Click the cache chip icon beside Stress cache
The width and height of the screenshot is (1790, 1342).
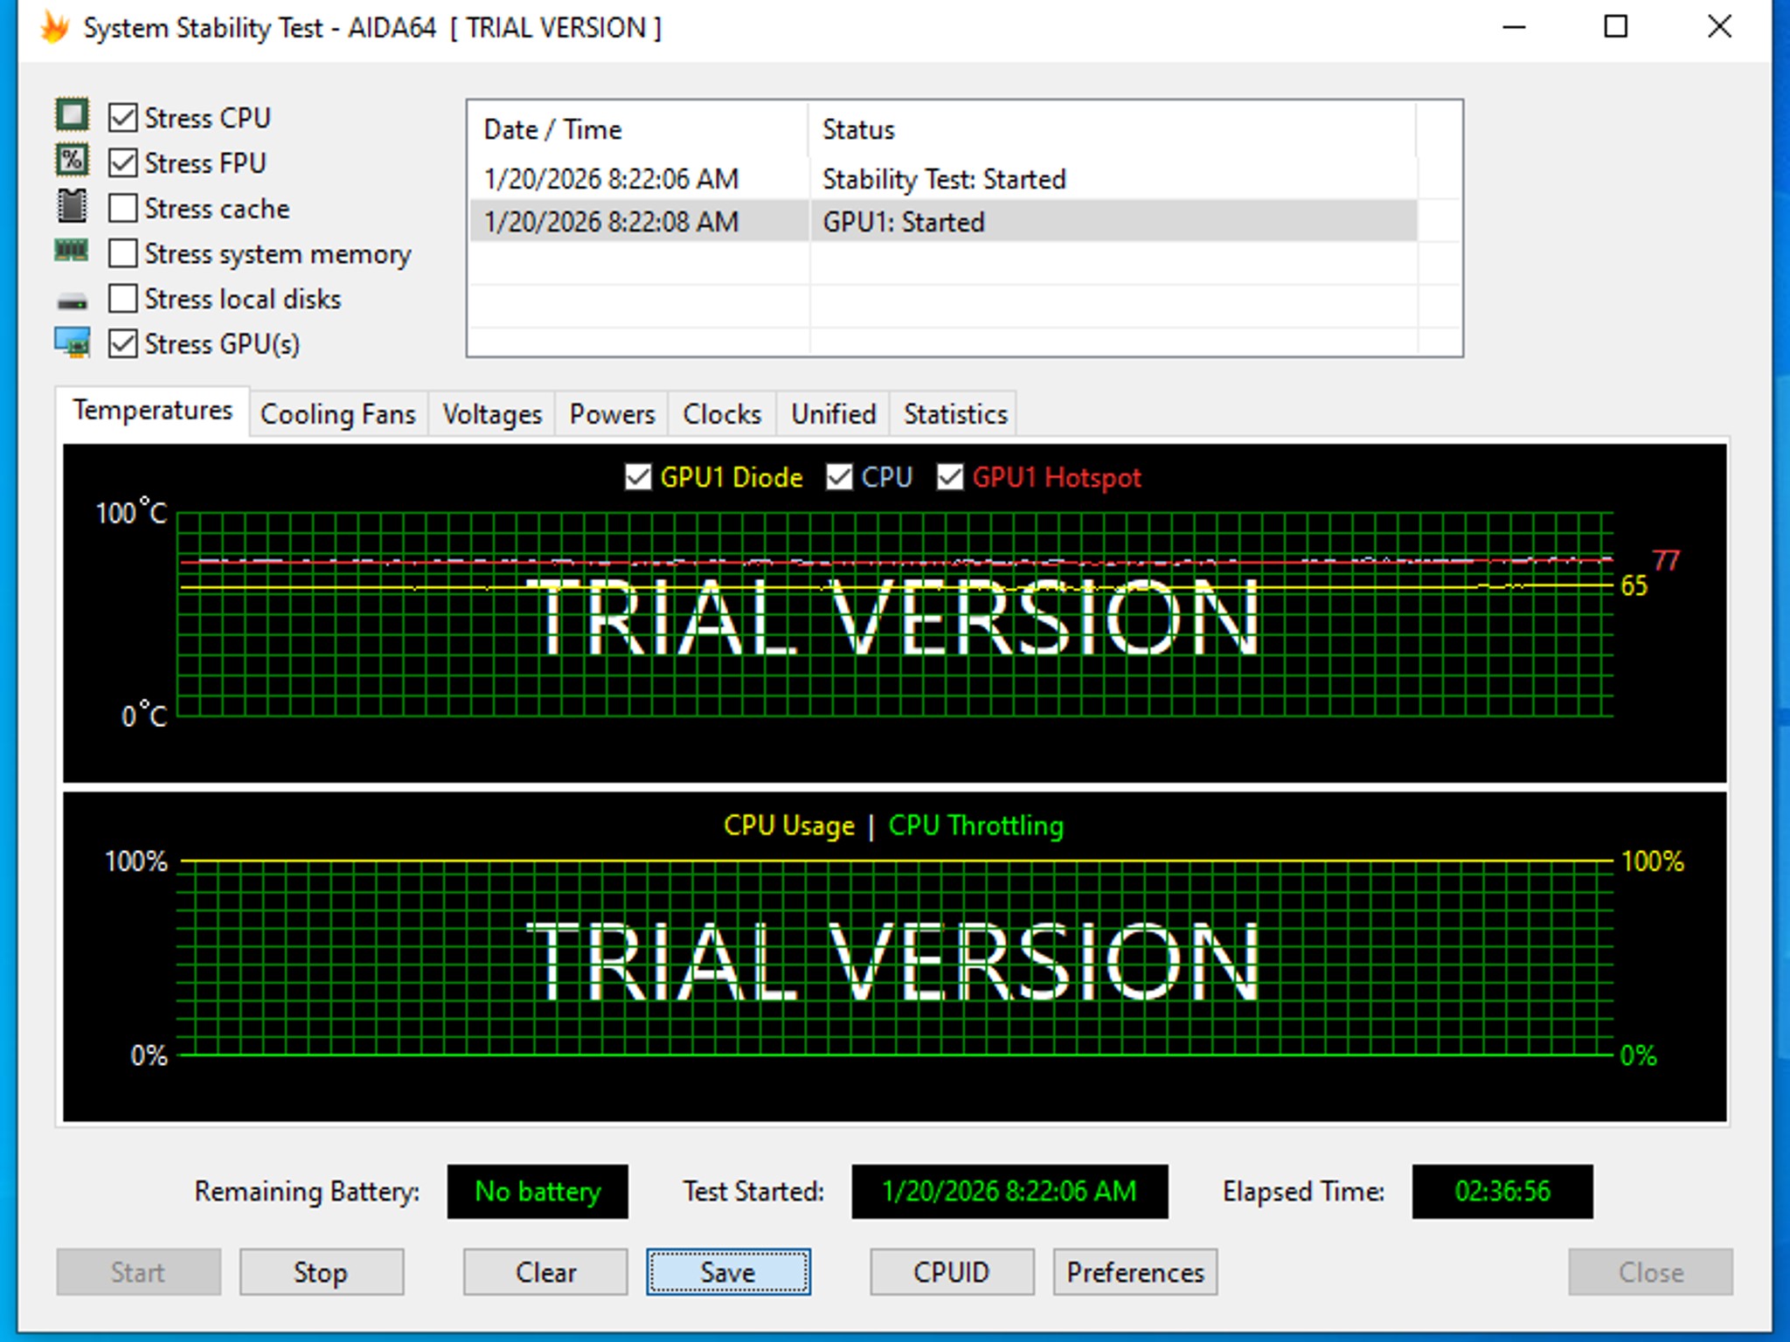coord(72,206)
